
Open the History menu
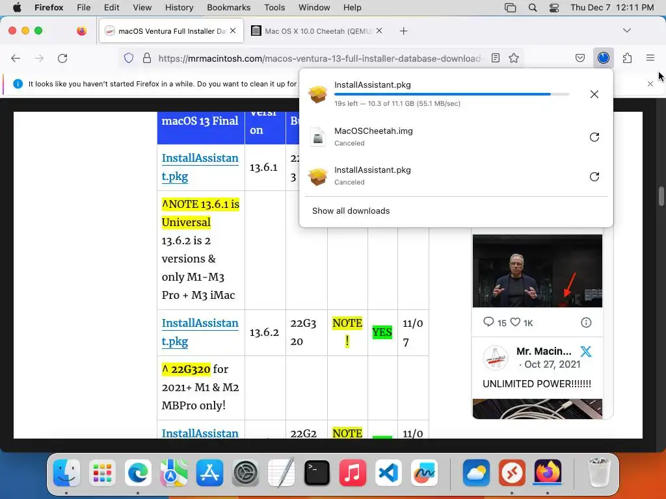click(x=179, y=7)
